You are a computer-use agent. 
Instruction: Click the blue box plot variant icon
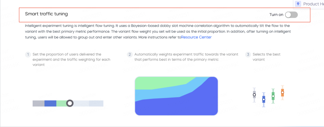(264, 100)
